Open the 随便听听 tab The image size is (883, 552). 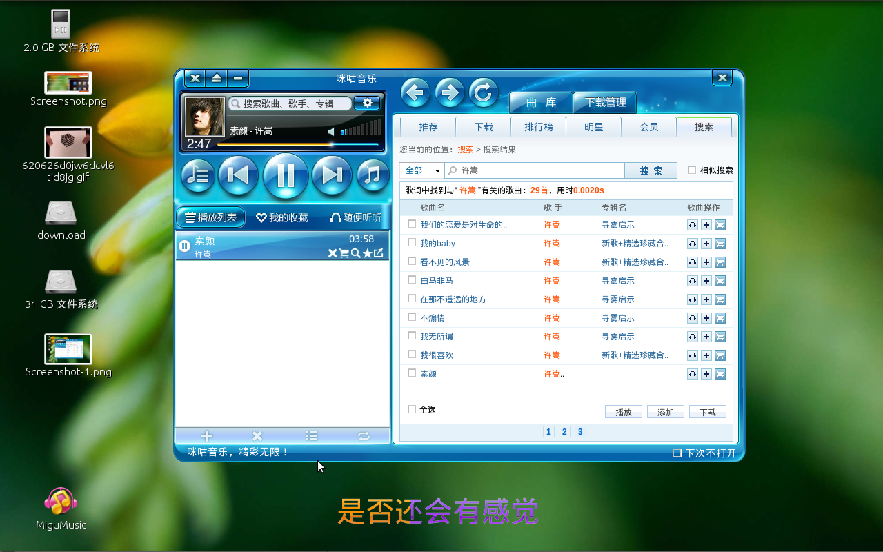(355, 217)
